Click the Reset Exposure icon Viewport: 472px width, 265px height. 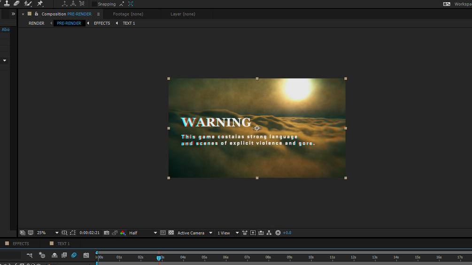coord(278,233)
